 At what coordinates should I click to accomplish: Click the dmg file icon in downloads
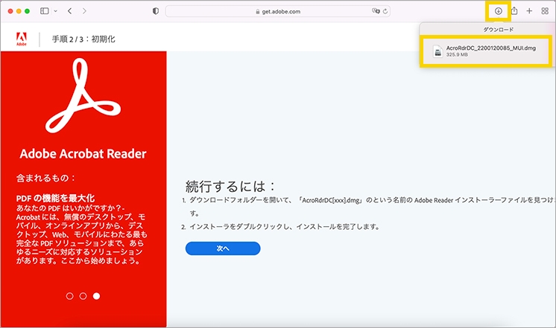tap(438, 51)
